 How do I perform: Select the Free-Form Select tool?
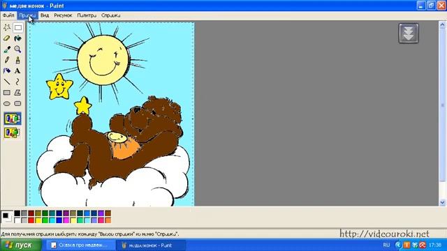pyautogui.click(x=7, y=28)
